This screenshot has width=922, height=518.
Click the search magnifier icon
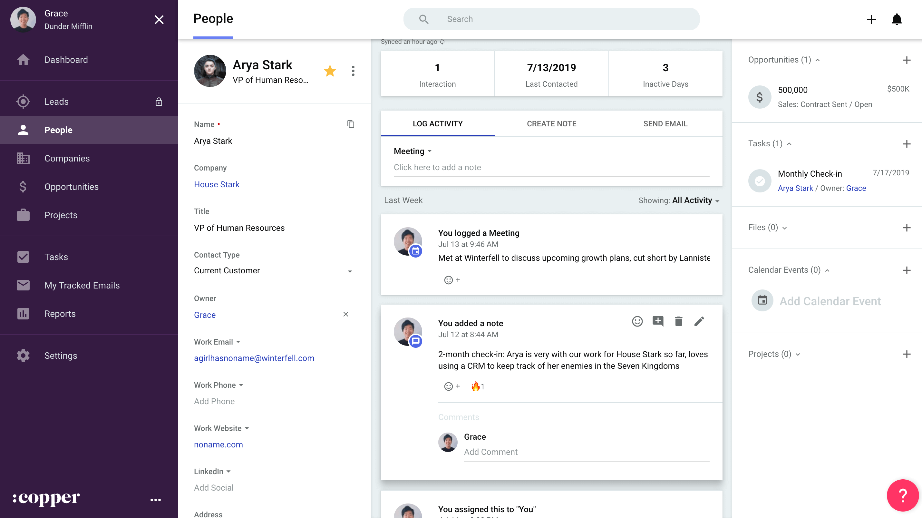[424, 19]
